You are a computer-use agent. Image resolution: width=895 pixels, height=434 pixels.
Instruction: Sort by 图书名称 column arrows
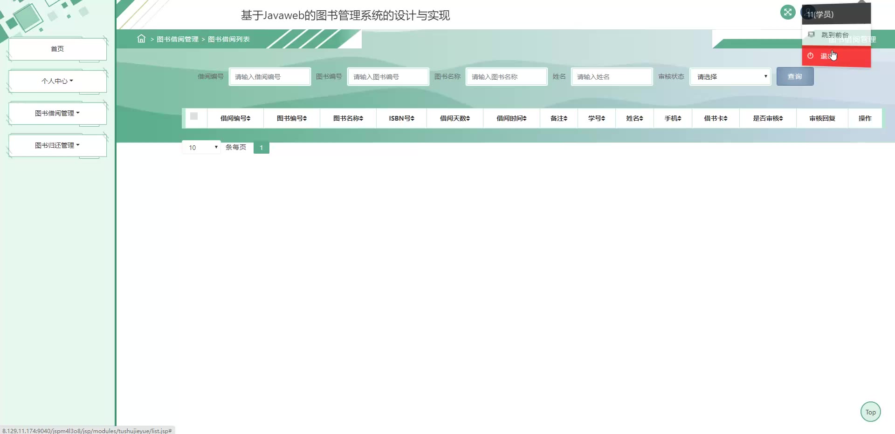(361, 119)
